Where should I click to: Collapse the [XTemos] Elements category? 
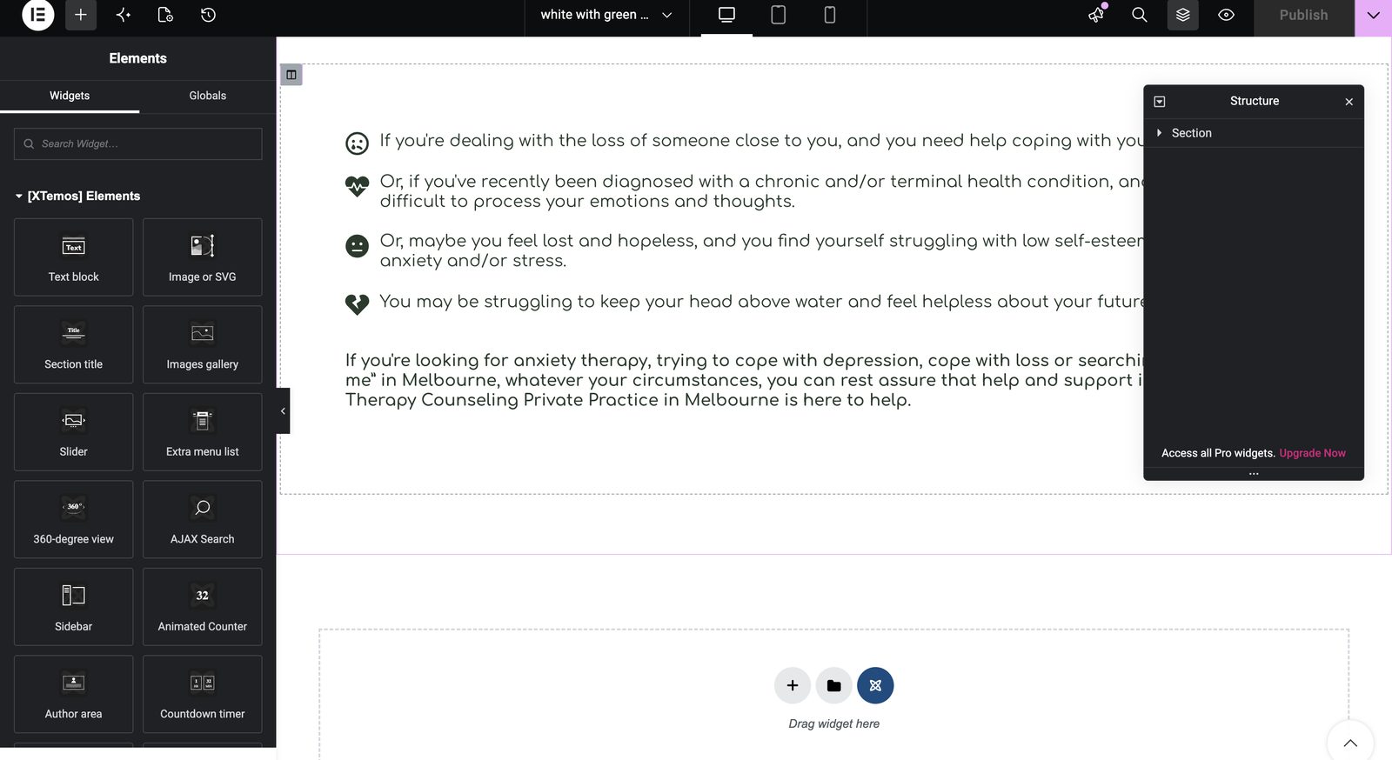[77, 196]
